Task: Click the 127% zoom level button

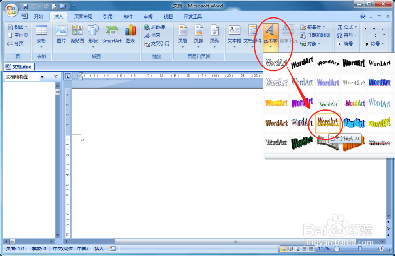Action: 324,249
